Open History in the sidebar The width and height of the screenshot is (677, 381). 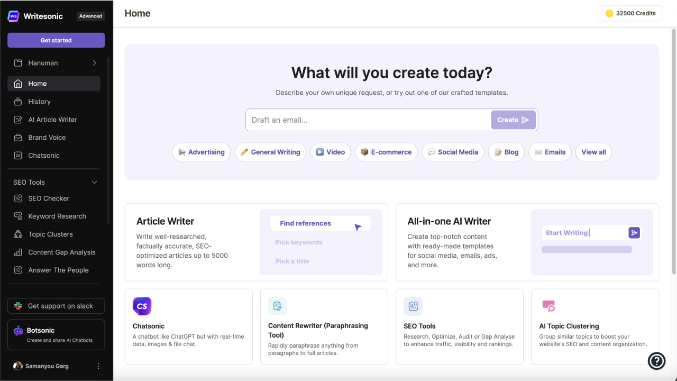tap(53, 102)
